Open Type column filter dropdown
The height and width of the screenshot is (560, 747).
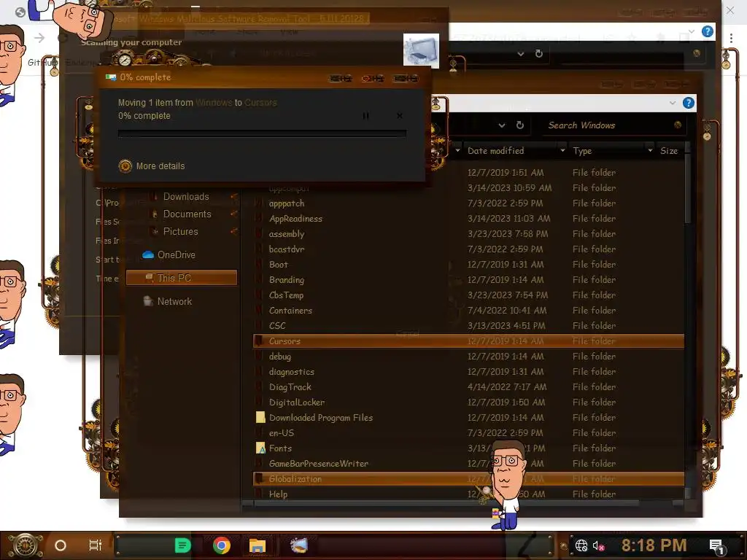pyautogui.click(x=650, y=150)
